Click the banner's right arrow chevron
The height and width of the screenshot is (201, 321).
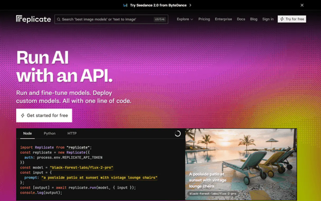[x=190, y=5]
